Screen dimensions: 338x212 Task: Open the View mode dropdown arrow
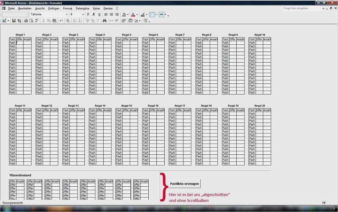[8, 21]
